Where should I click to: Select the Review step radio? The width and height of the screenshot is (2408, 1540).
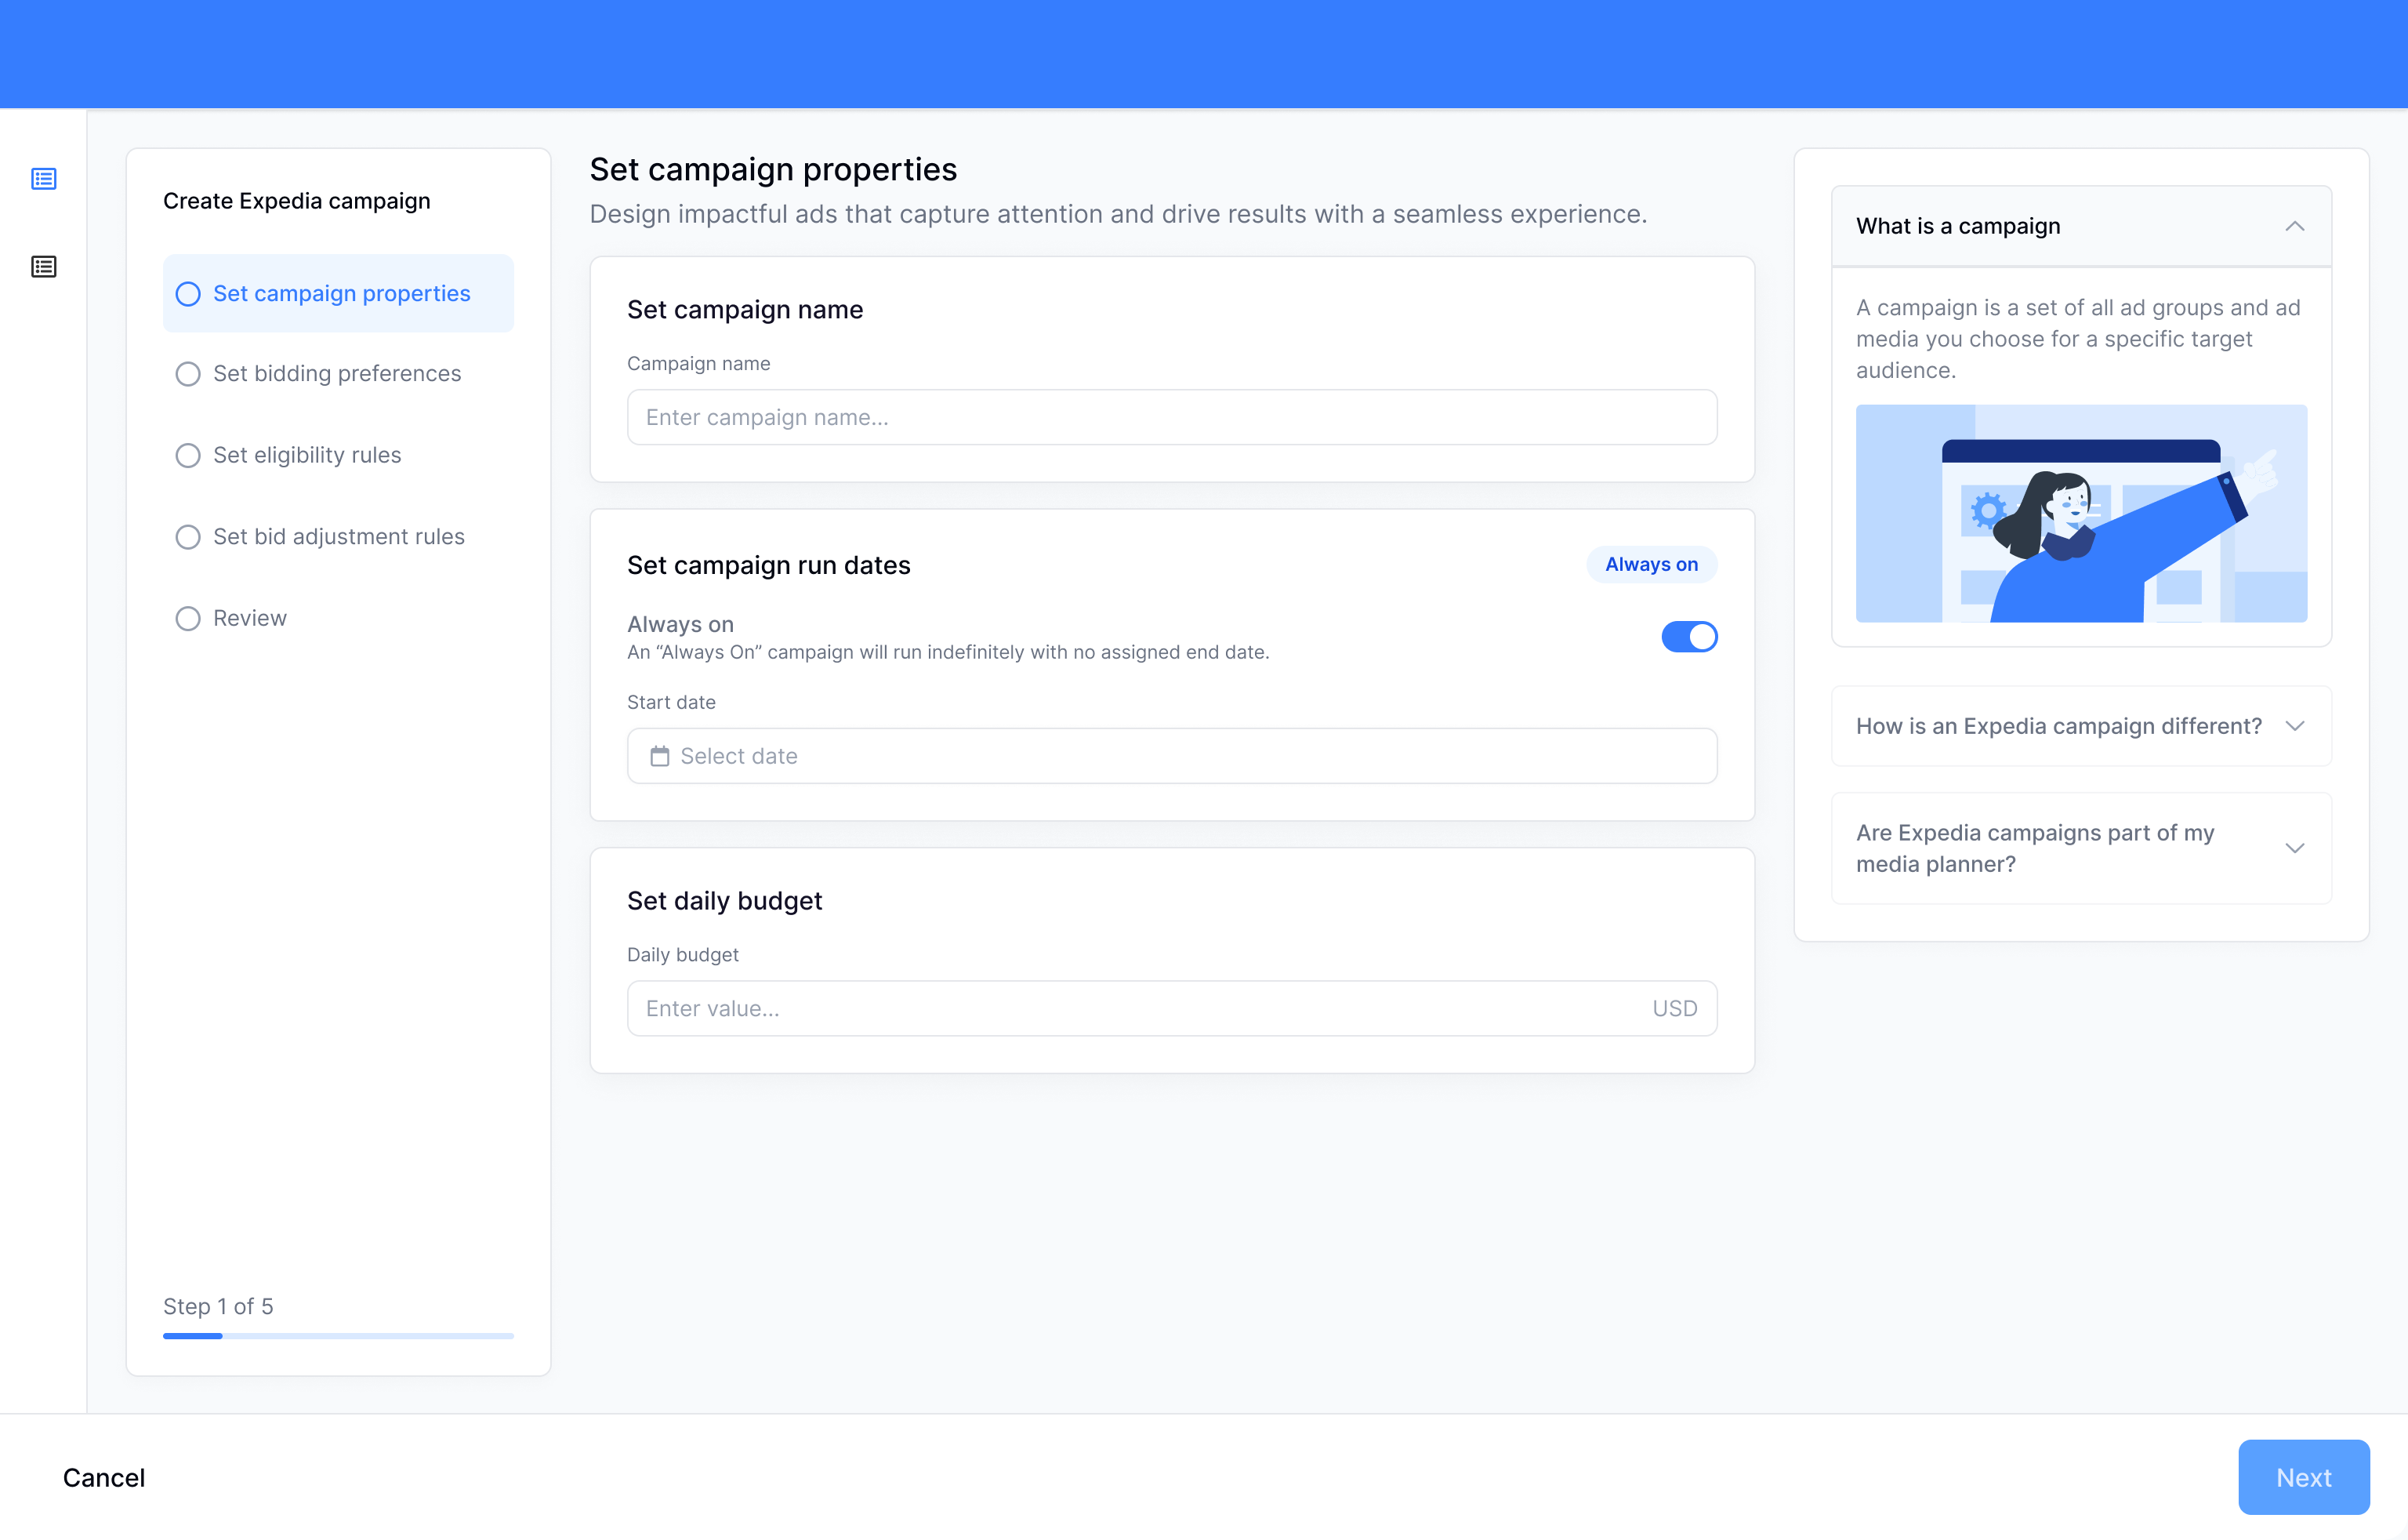[188, 619]
